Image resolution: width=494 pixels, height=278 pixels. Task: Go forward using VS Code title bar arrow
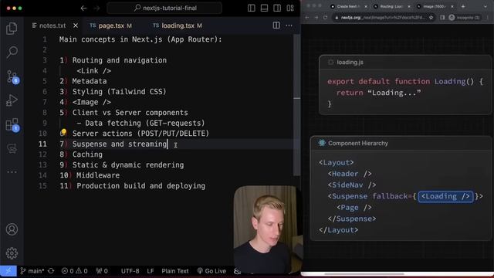[96, 8]
